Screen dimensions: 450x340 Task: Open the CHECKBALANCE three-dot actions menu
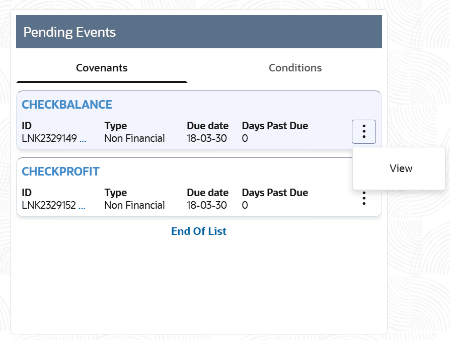click(363, 132)
